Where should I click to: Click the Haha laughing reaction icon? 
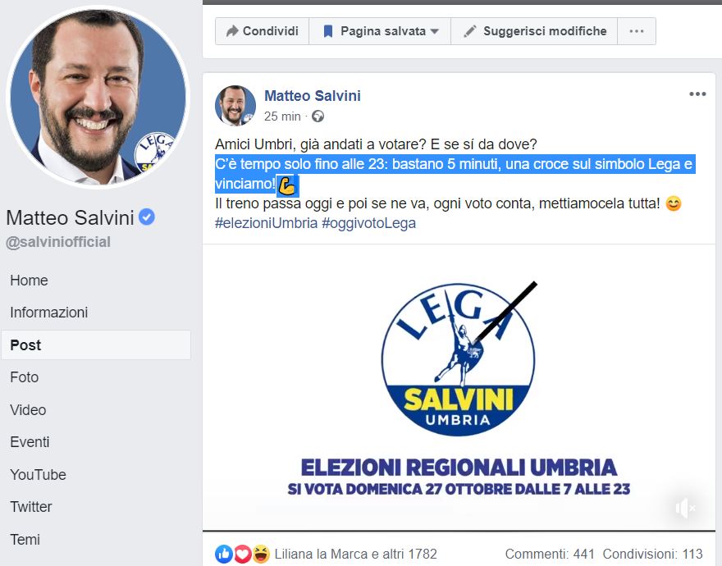[261, 554]
